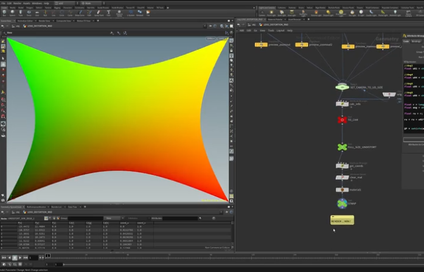Select the L-System shelf tool
This screenshot has height=272, width=424.
(131, 13)
